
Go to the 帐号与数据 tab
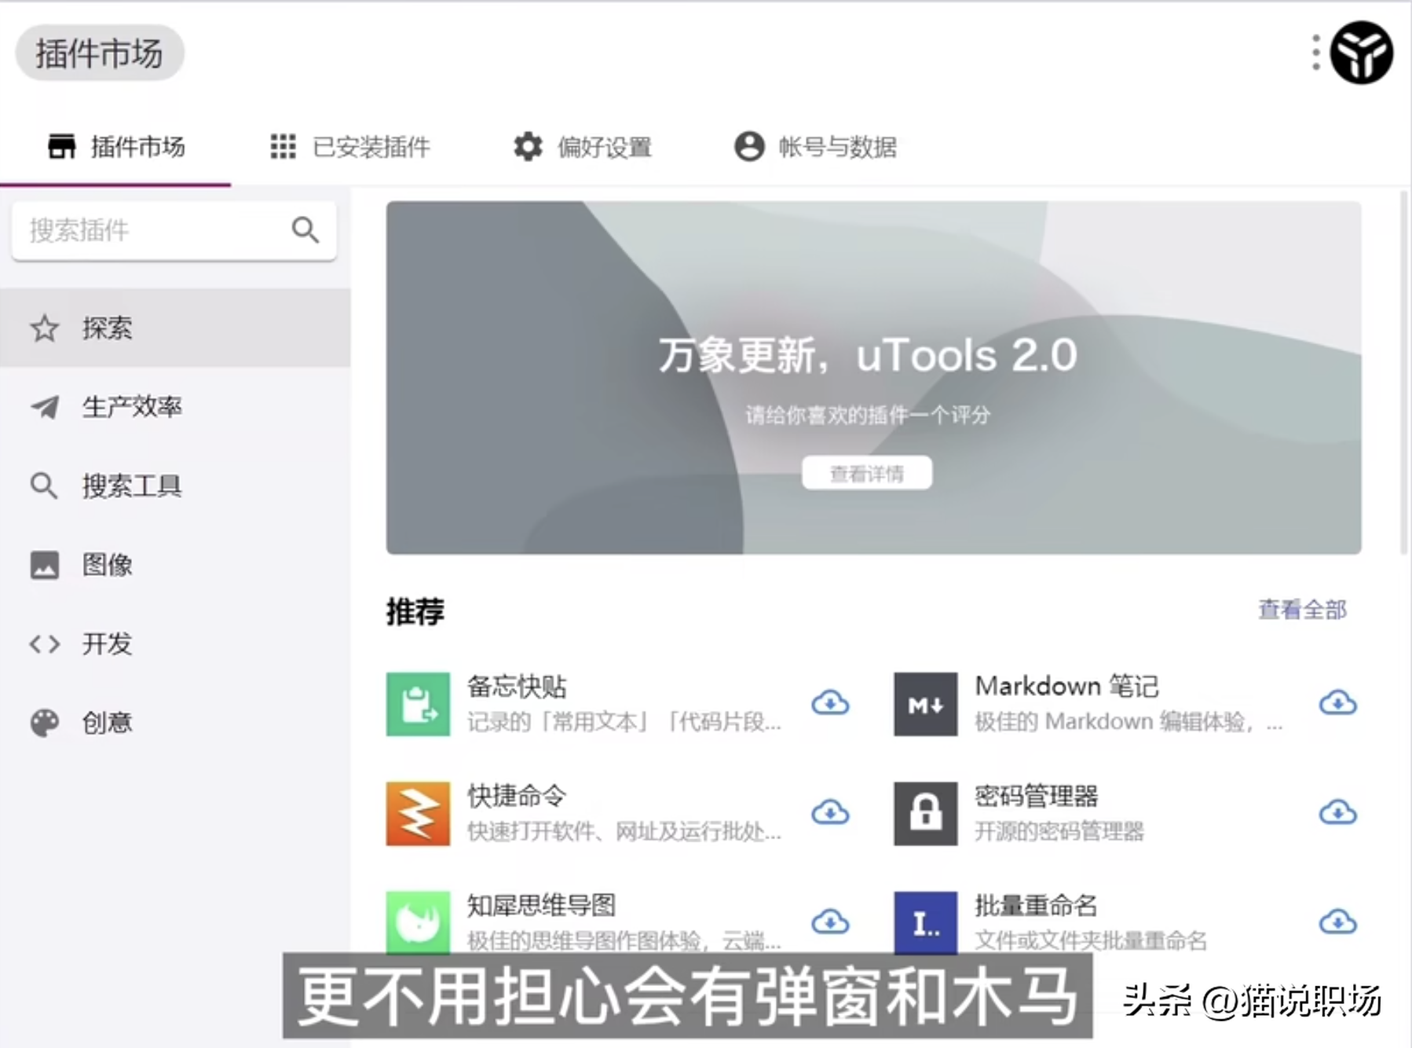click(815, 147)
